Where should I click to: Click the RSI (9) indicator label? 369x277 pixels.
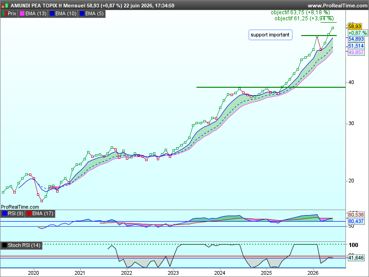[16, 213]
